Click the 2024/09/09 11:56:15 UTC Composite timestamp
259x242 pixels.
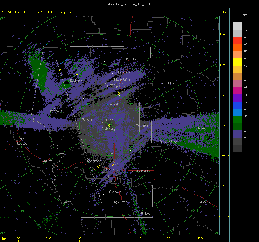(40, 12)
